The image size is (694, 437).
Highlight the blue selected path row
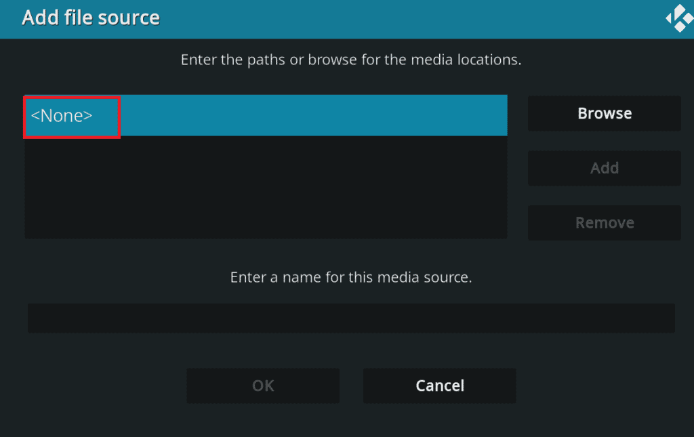pos(312,116)
